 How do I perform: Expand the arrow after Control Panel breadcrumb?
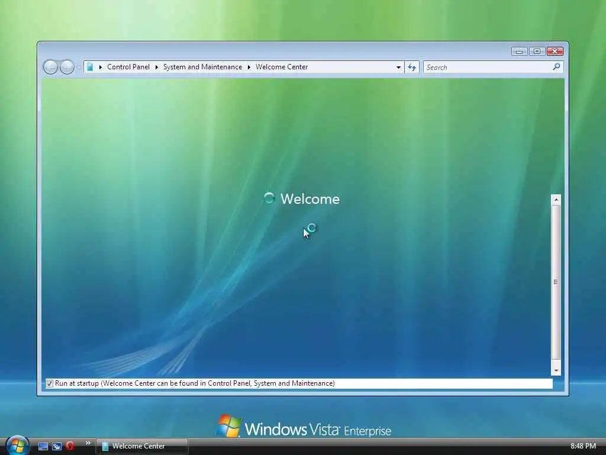coord(156,67)
